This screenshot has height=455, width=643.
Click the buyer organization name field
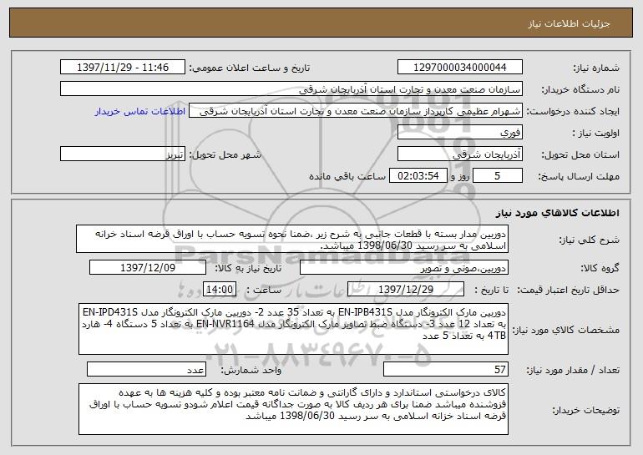tap(291, 89)
